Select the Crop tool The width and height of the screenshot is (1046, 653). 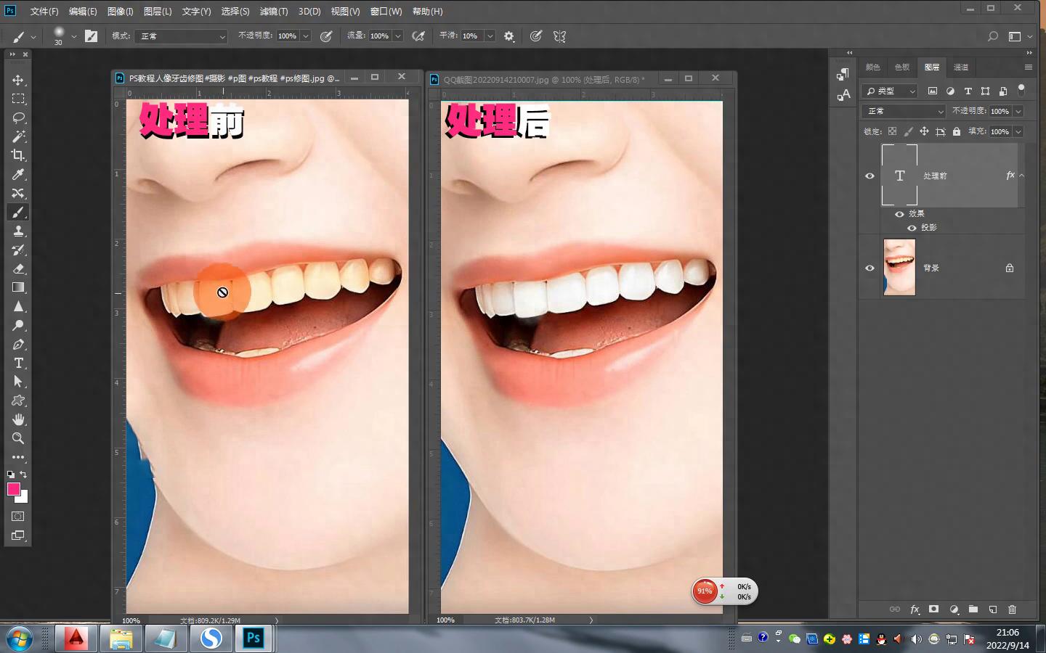[18, 155]
